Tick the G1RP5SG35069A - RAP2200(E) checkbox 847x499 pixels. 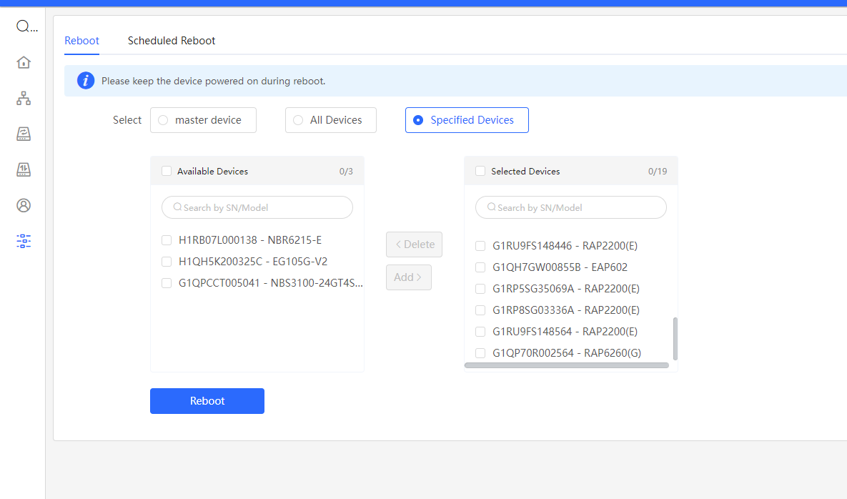click(480, 289)
